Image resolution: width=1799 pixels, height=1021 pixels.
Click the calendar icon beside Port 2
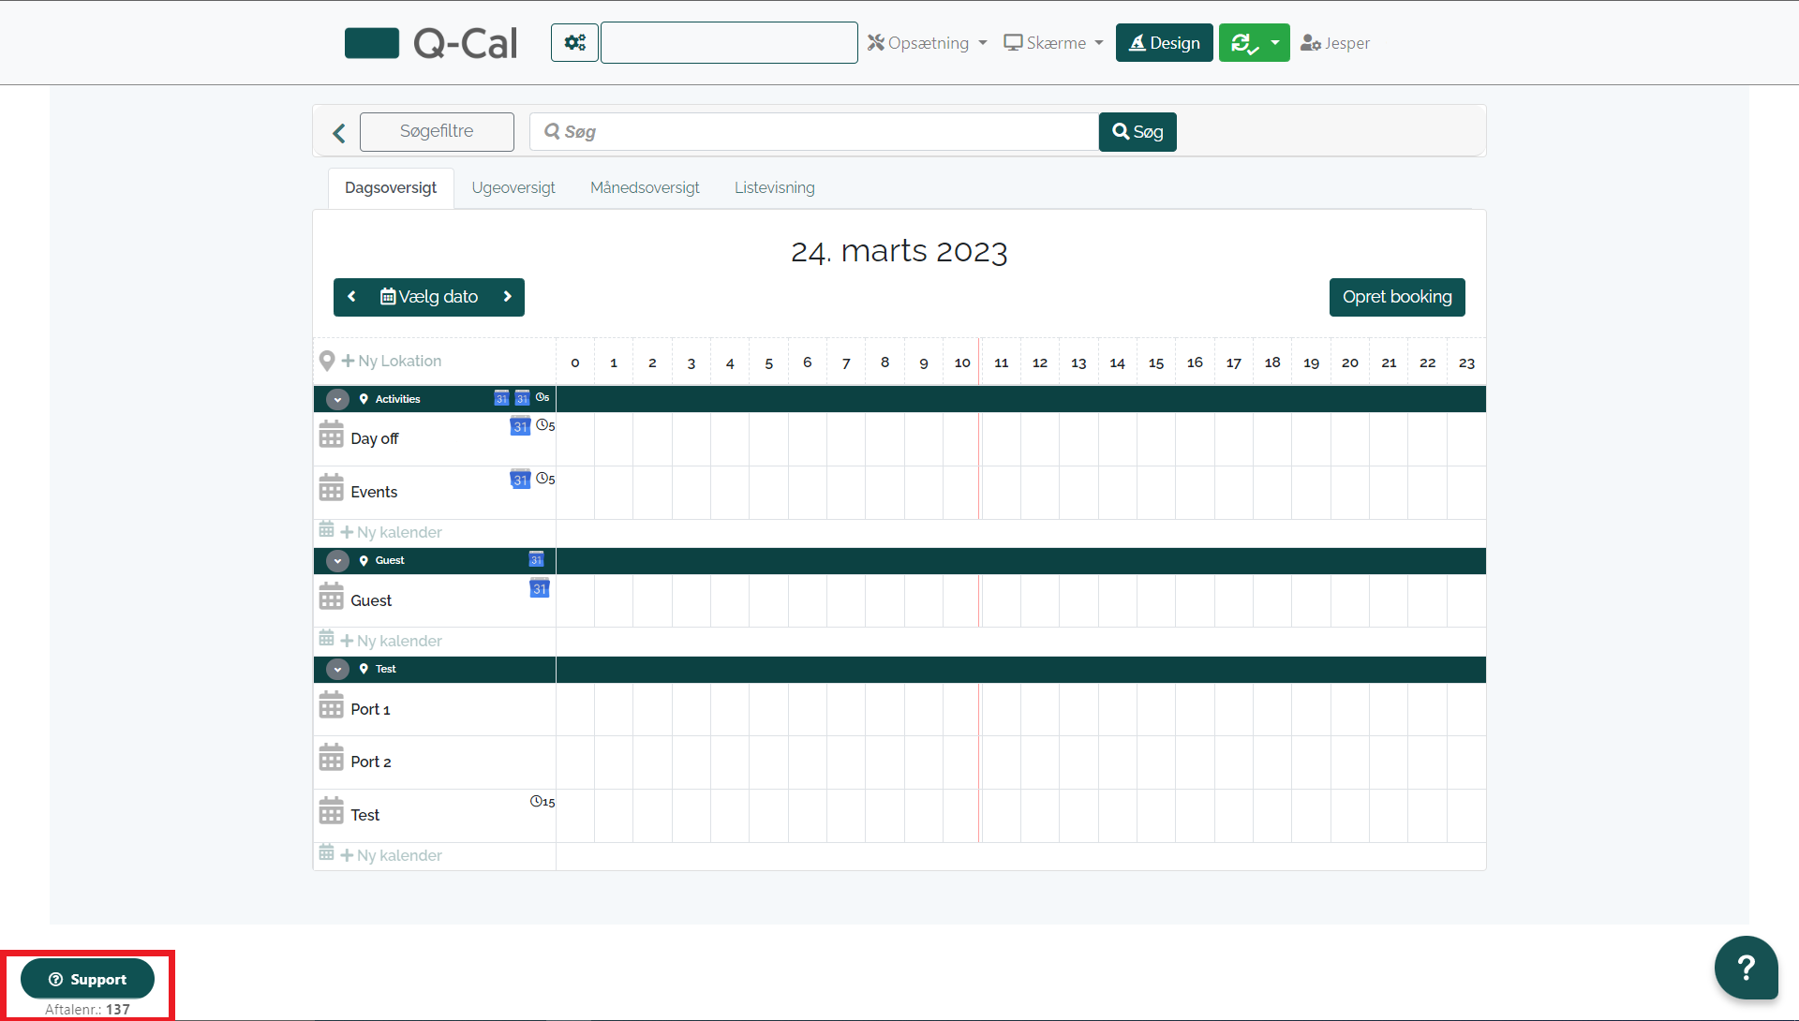[331, 758]
